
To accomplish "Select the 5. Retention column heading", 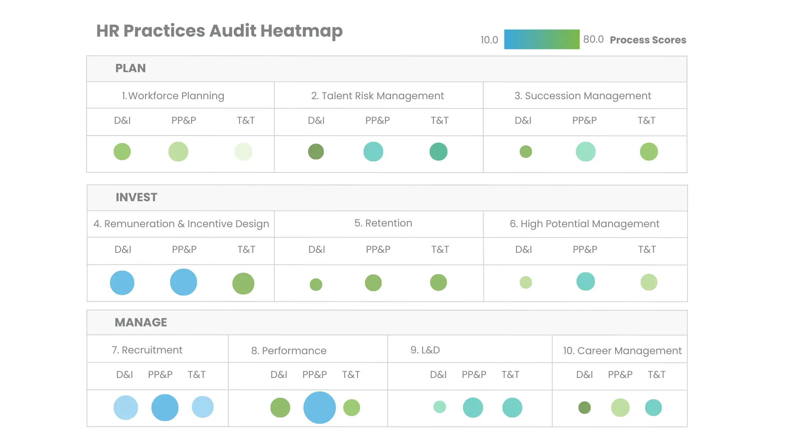I will [x=383, y=223].
